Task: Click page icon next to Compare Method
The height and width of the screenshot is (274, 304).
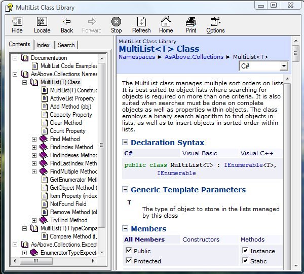Action: click(45, 236)
